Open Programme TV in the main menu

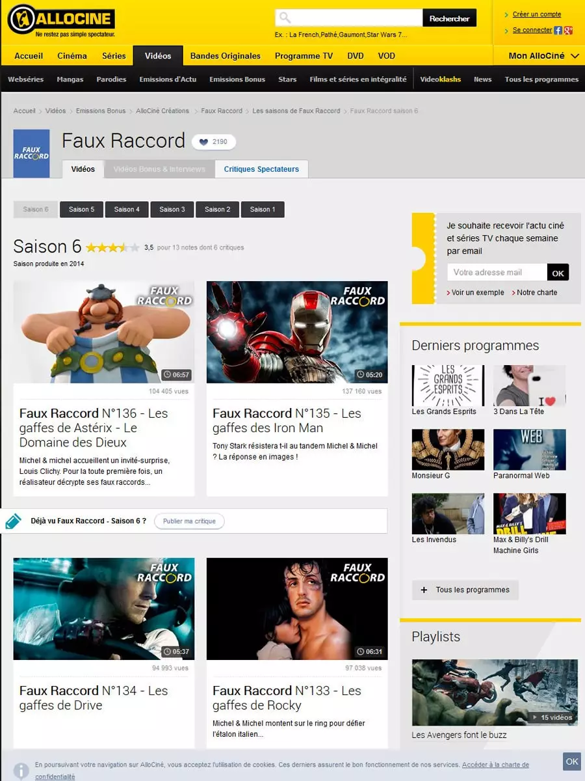[304, 56]
